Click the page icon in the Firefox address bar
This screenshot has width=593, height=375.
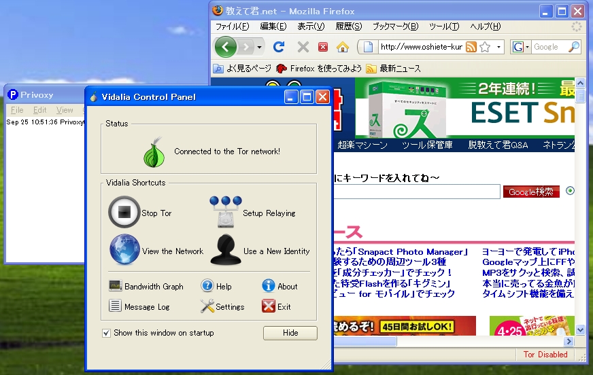point(368,47)
